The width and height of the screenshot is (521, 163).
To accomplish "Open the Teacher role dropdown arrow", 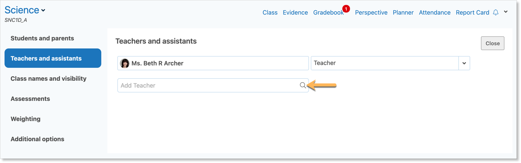I will [464, 63].
